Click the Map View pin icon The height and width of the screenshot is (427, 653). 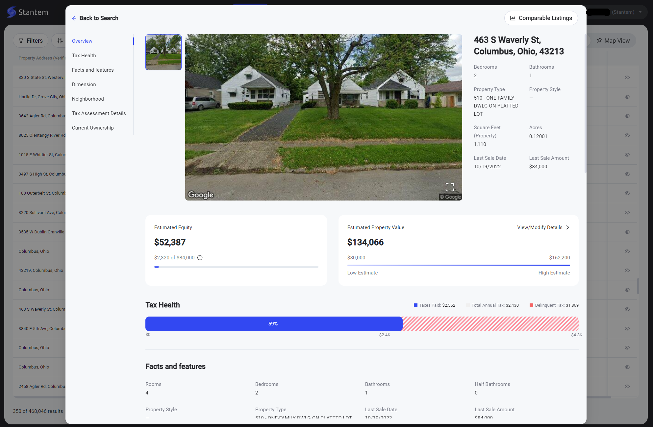click(x=599, y=41)
